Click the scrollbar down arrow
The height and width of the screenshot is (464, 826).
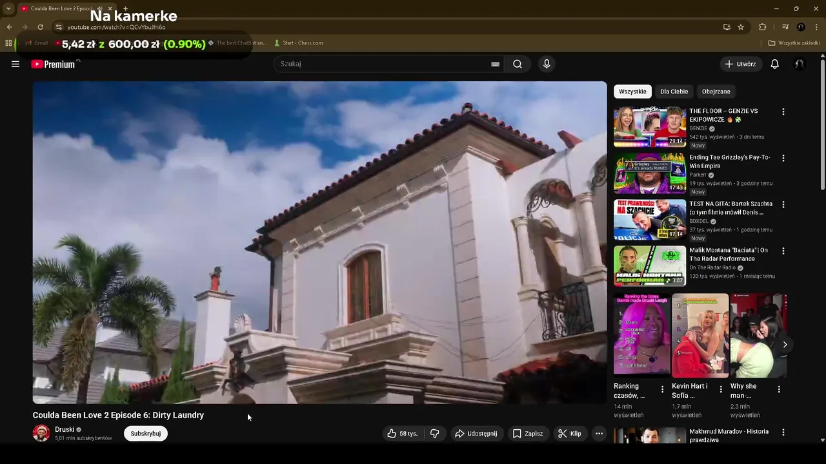point(822,440)
